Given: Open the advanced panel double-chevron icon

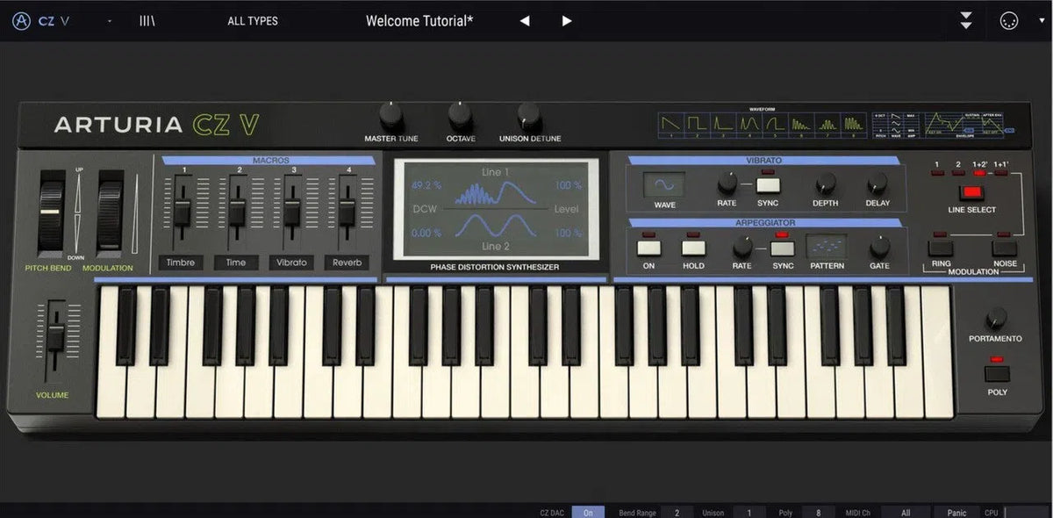Looking at the screenshot, I should coord(966,20).
